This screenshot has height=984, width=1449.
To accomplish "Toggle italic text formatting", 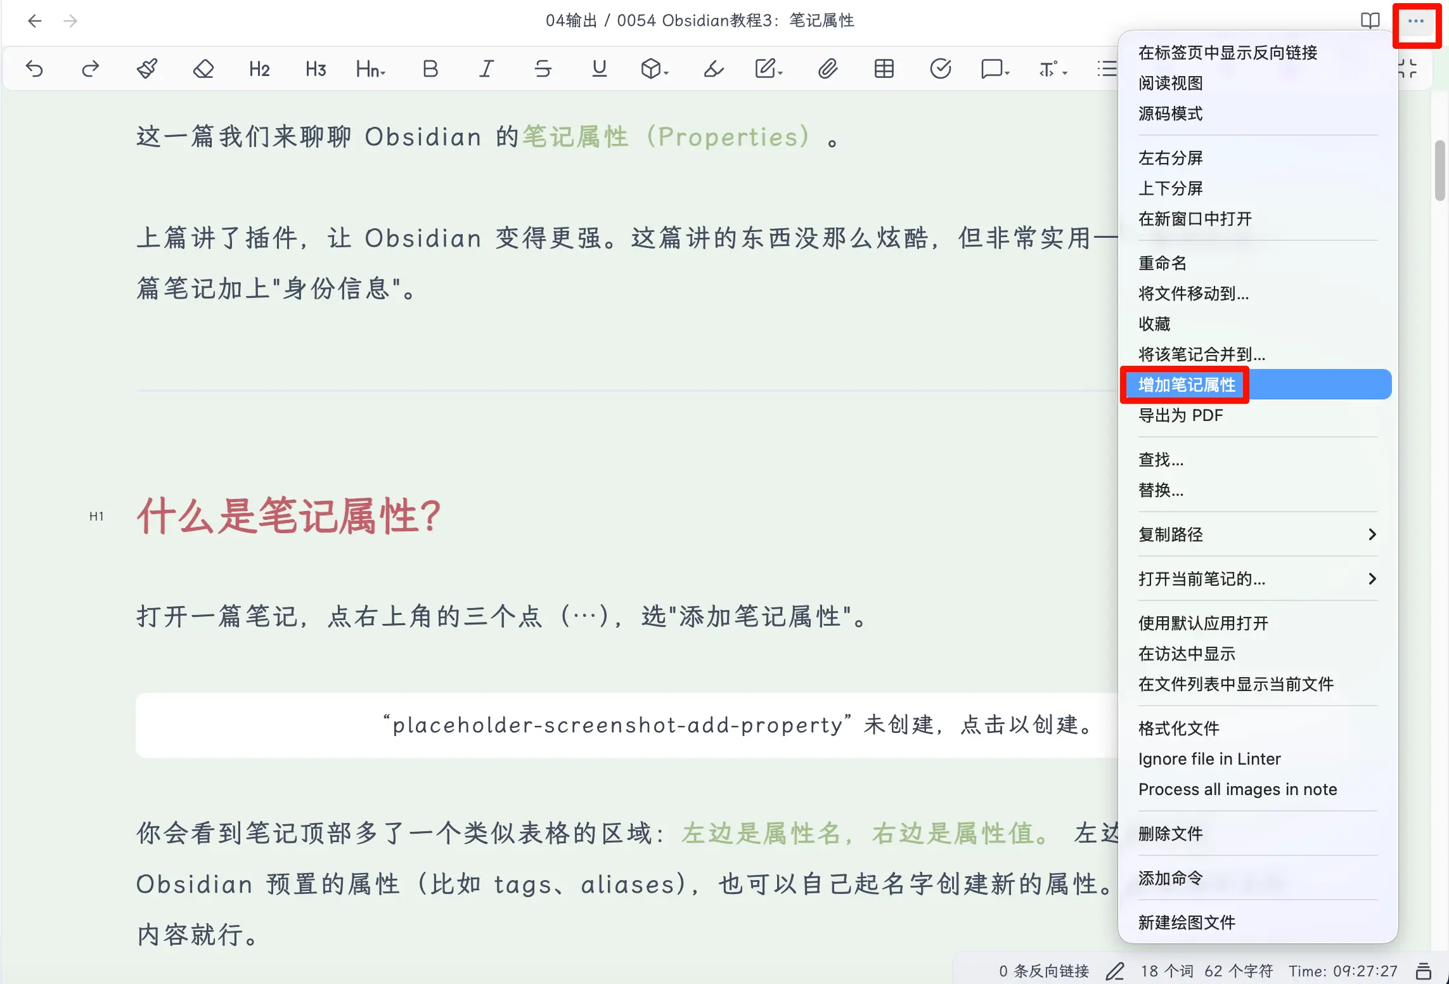I will pos(486,68).
